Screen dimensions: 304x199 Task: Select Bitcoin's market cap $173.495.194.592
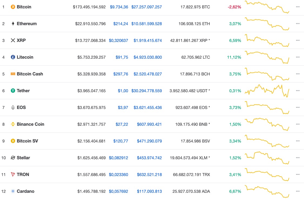(89, 7)
